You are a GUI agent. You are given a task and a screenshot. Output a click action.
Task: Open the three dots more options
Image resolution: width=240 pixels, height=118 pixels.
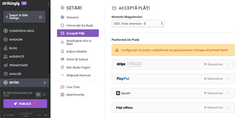pyautogui.click(x=45, y=115)
